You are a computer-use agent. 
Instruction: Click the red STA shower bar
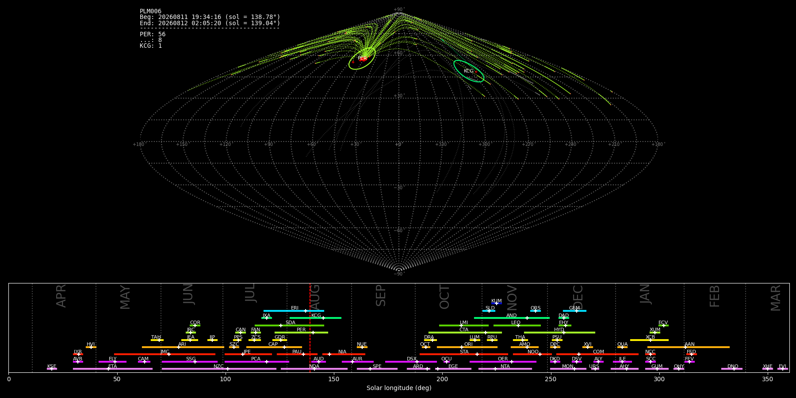click(464, 354)
